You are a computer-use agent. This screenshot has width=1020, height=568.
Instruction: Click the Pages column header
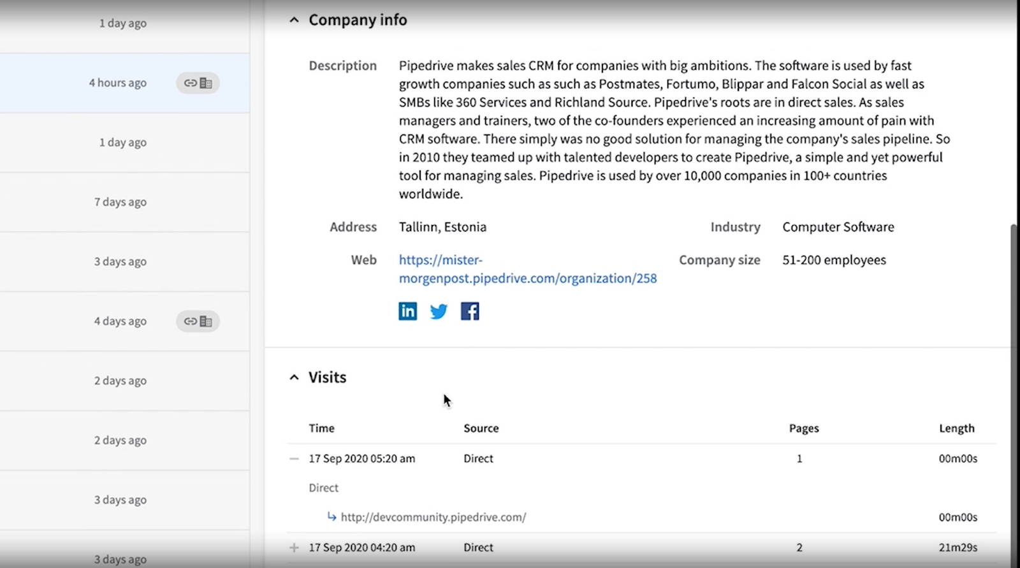click(804, 428)
